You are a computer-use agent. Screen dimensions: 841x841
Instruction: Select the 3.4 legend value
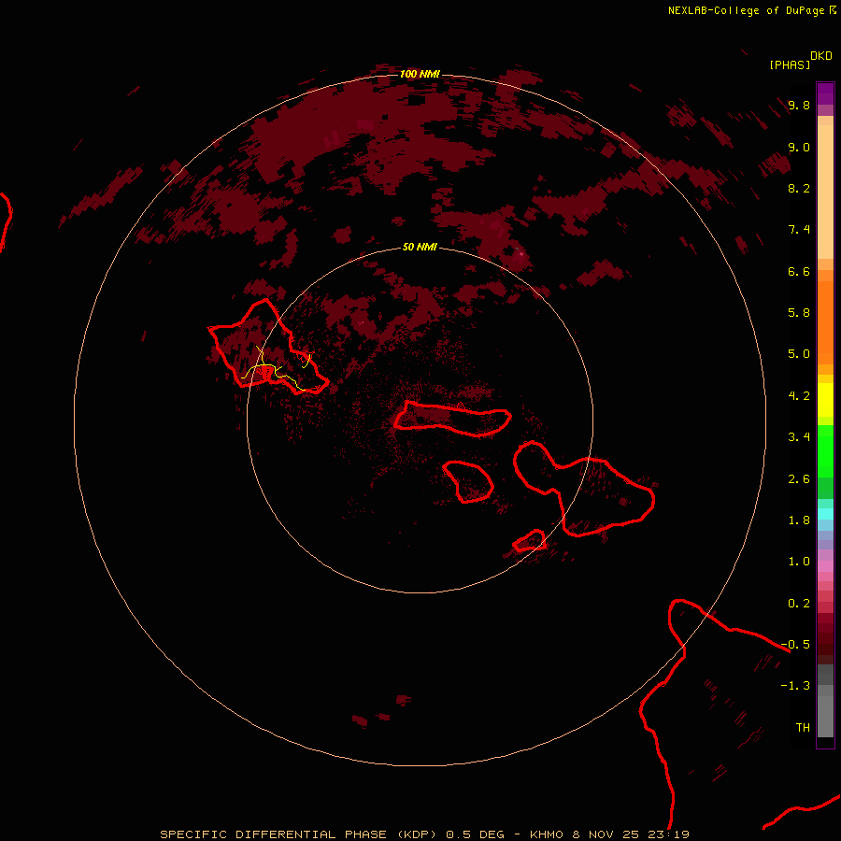799,437
